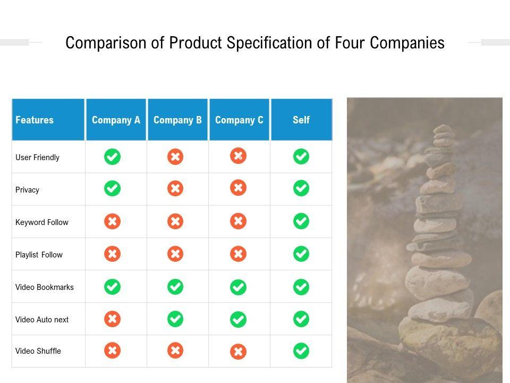
Task: Click green check for Self Playlist Follow
Action: pos(301,254)
